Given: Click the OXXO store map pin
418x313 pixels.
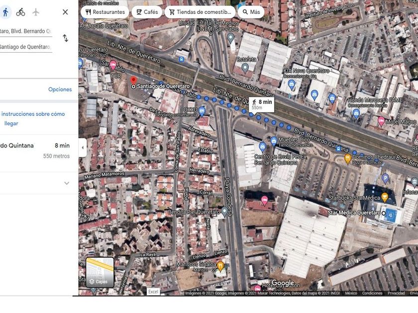Looking at the screenshot, I should click(202, 110).
